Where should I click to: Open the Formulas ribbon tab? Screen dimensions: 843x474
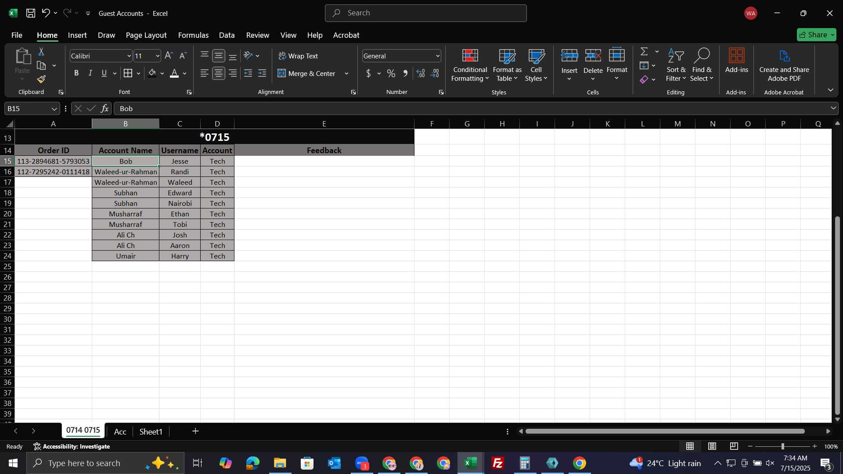pos(193,35)
